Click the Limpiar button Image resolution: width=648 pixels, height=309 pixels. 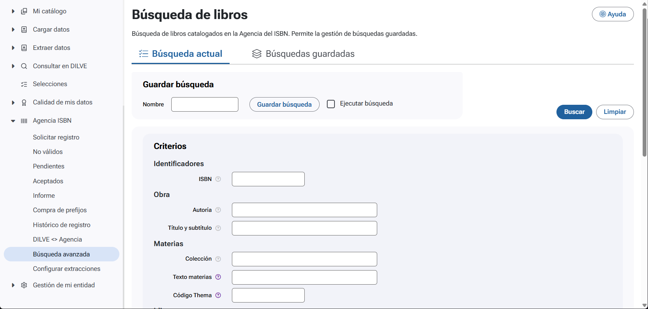[614, 112]
